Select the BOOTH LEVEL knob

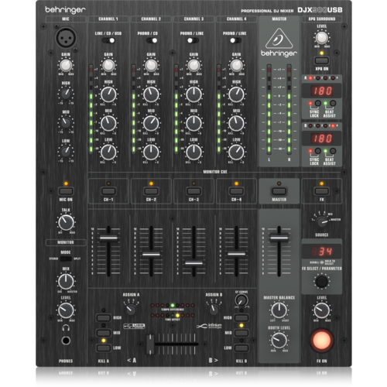point(279,341)
